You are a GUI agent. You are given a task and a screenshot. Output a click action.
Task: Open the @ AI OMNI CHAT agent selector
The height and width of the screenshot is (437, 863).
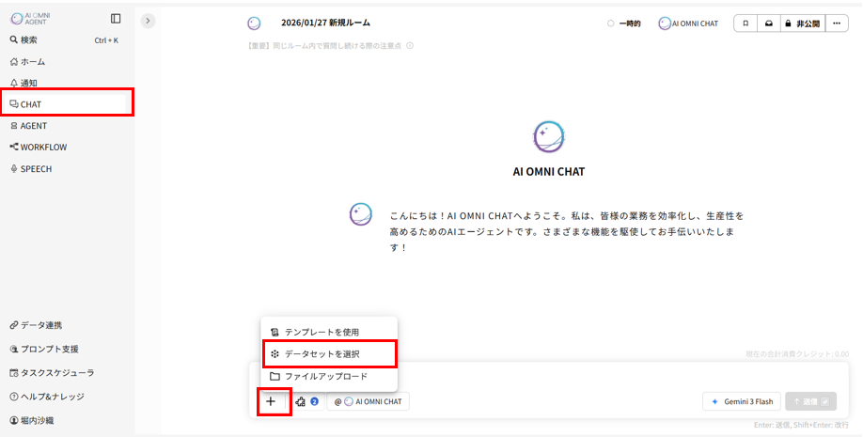point(369,402)
